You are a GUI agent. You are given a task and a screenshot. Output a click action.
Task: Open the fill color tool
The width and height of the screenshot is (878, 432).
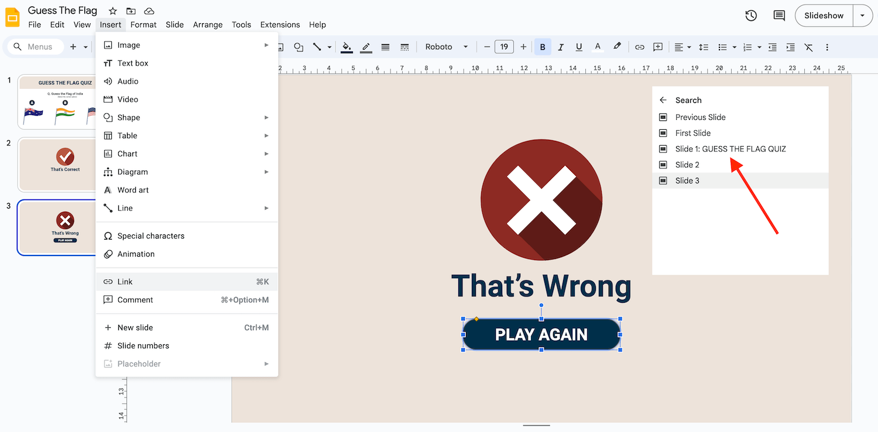[x=347, y=47]
